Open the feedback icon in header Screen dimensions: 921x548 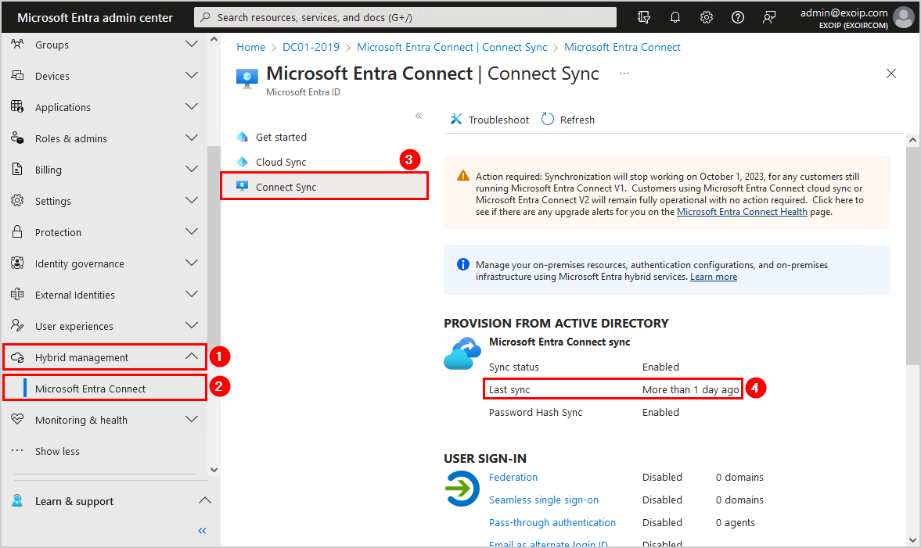click(769, 17)
